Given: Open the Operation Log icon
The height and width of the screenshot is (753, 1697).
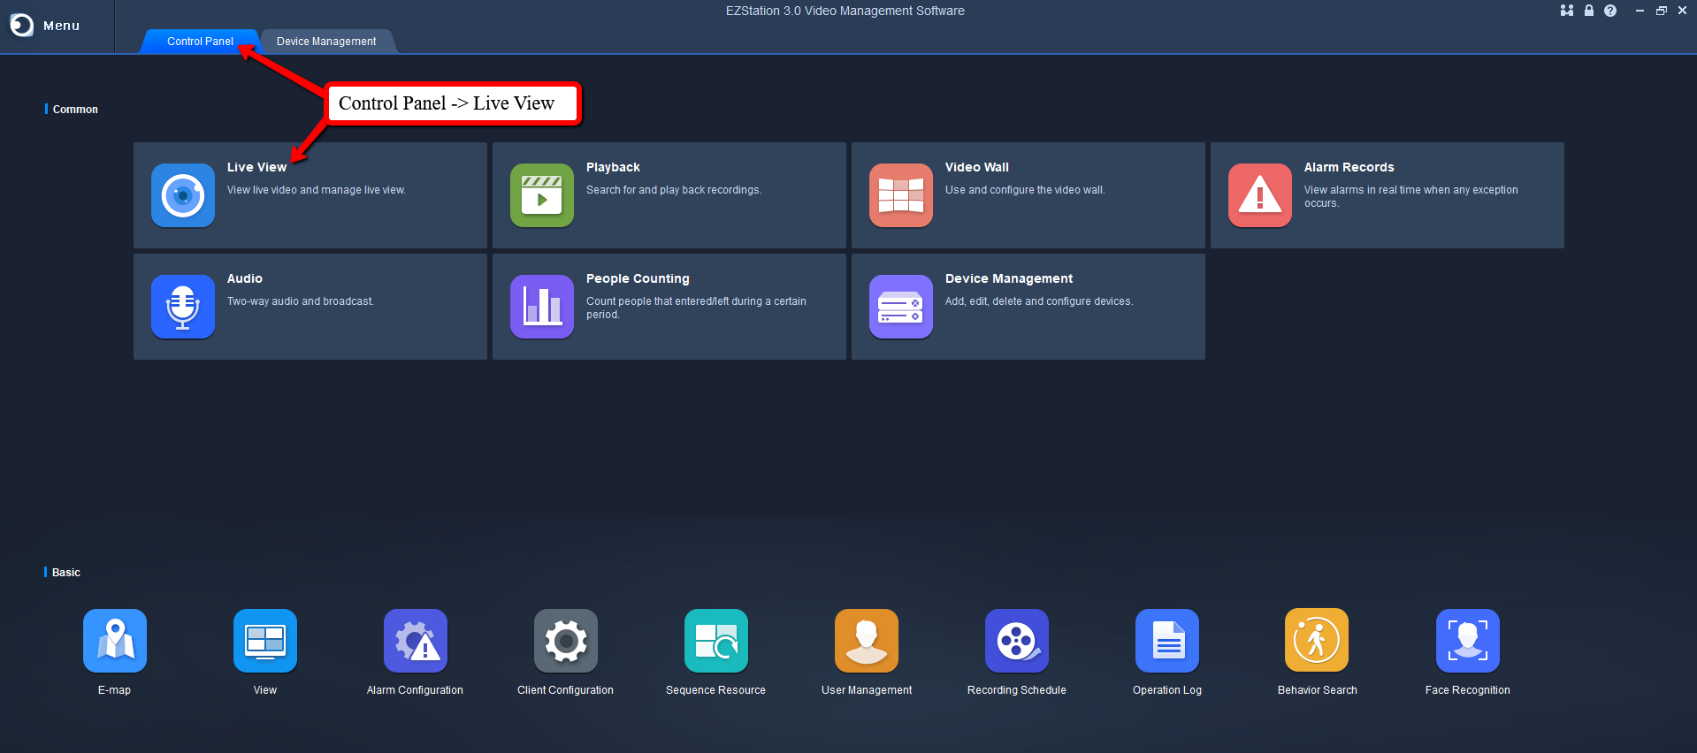Looking at the screenshot, I should 1167,641.
